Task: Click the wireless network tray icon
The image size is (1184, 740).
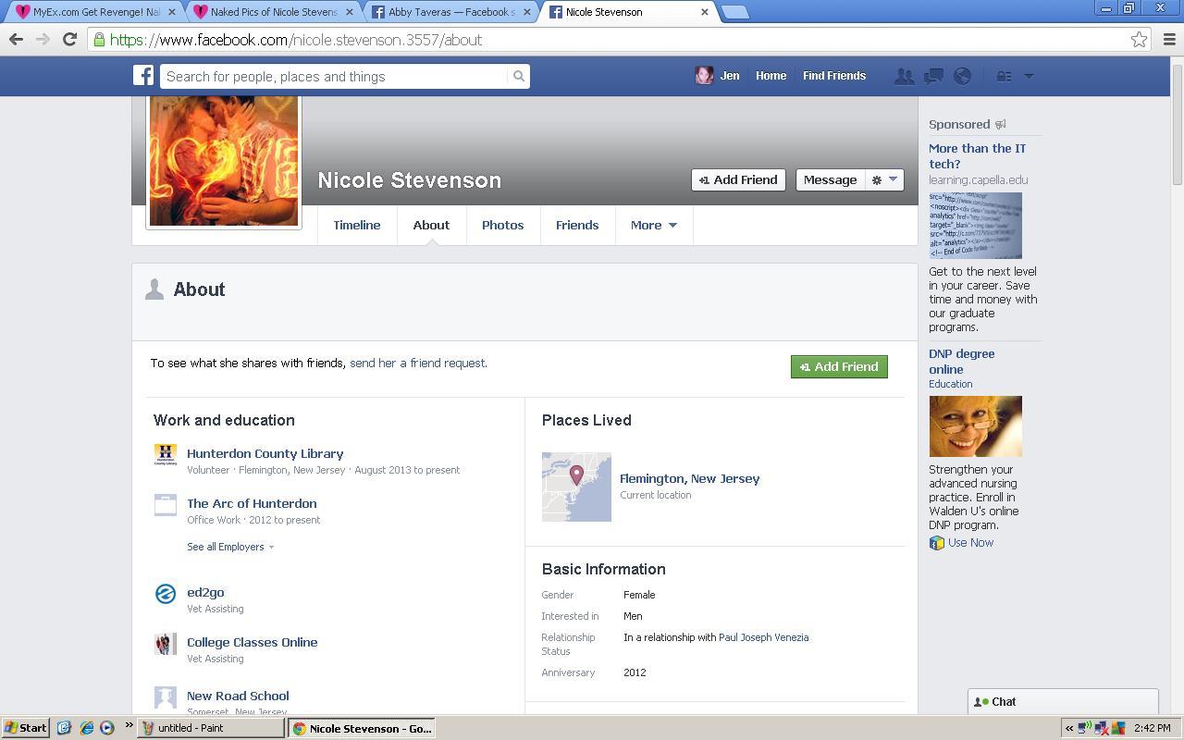Action: pos(1085,728)
